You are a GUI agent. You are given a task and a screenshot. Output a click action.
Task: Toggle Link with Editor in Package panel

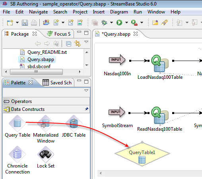click(78, 44)
